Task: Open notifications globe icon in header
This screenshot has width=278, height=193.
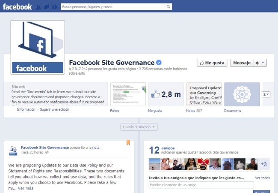Action: click(54, 7)
